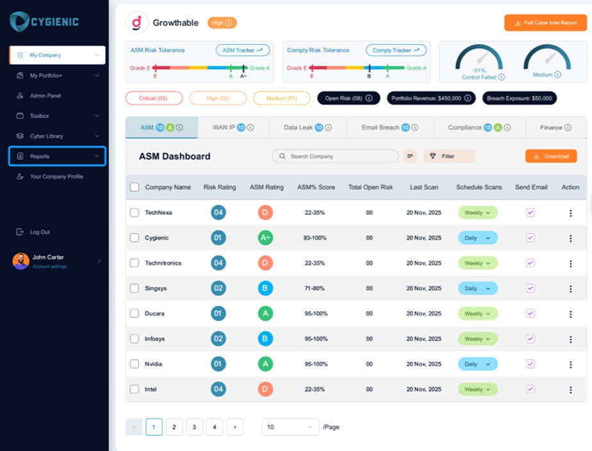The height and width of the screenshot is (451, 592).
Task: Open the Weekly schedule dropdown for TechNexa
Action: coord(477,213)
